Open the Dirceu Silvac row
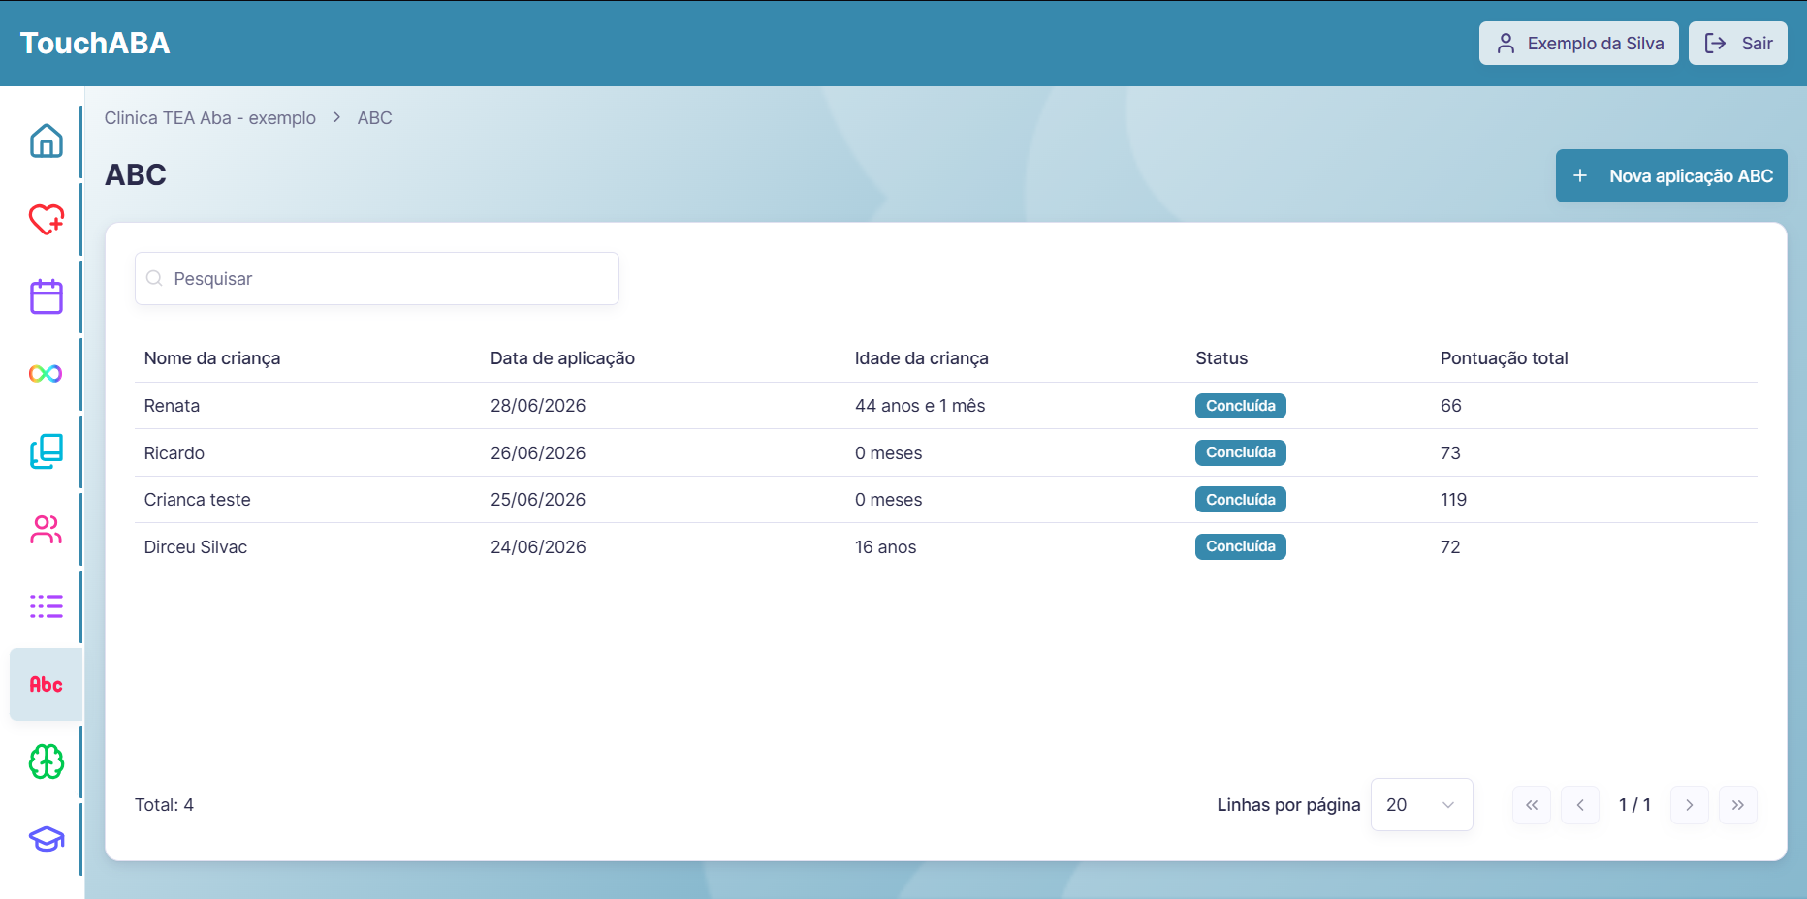Screen dimensions: 1807x899 (946, 546)
